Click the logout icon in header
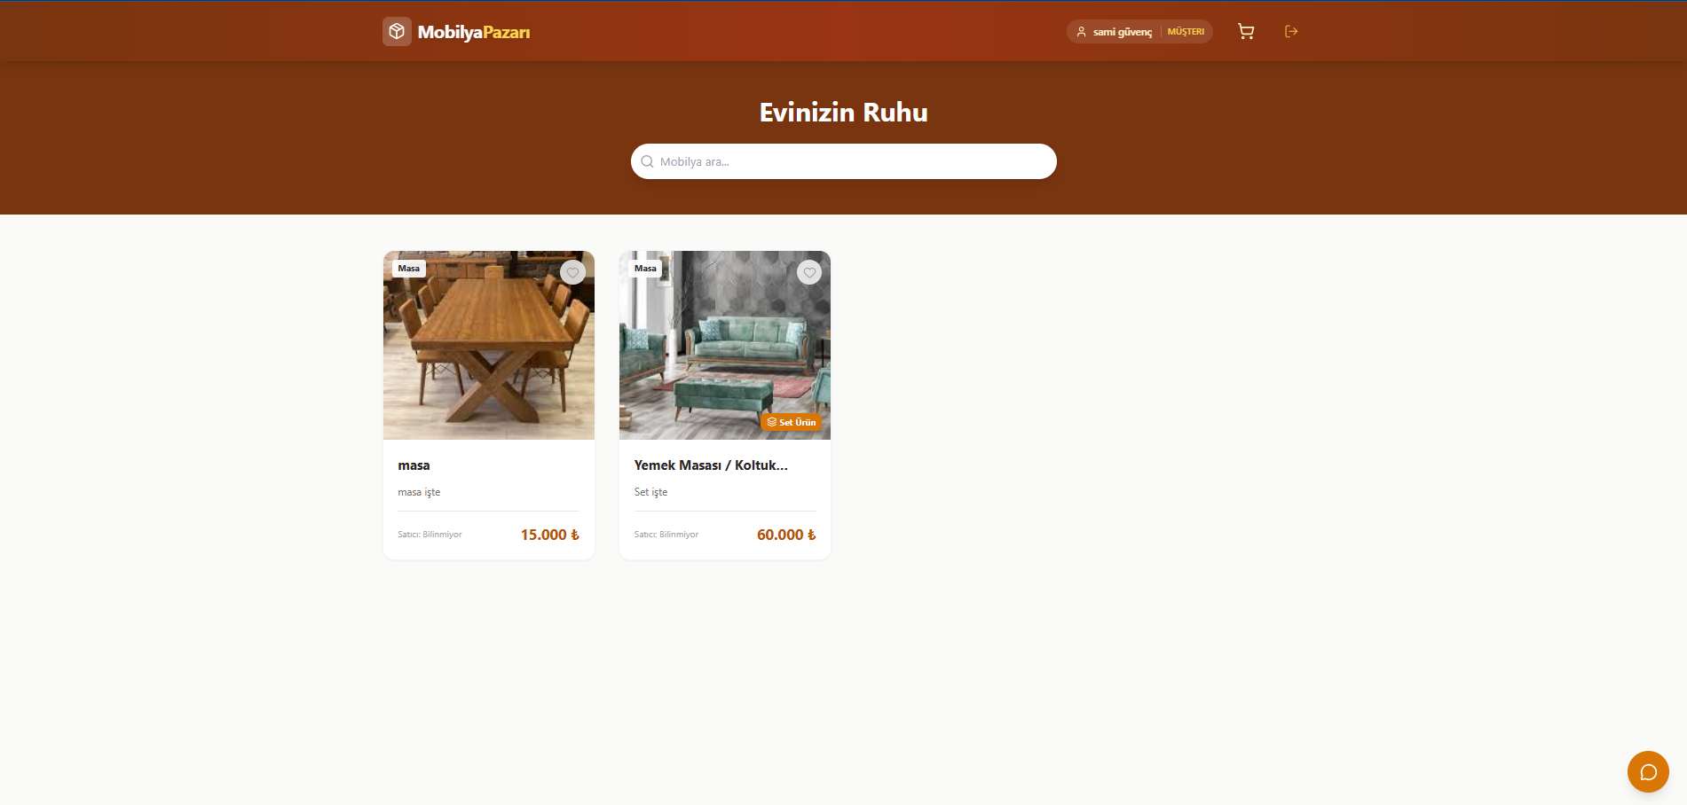1687x805 pixels. coord(1291,32)
